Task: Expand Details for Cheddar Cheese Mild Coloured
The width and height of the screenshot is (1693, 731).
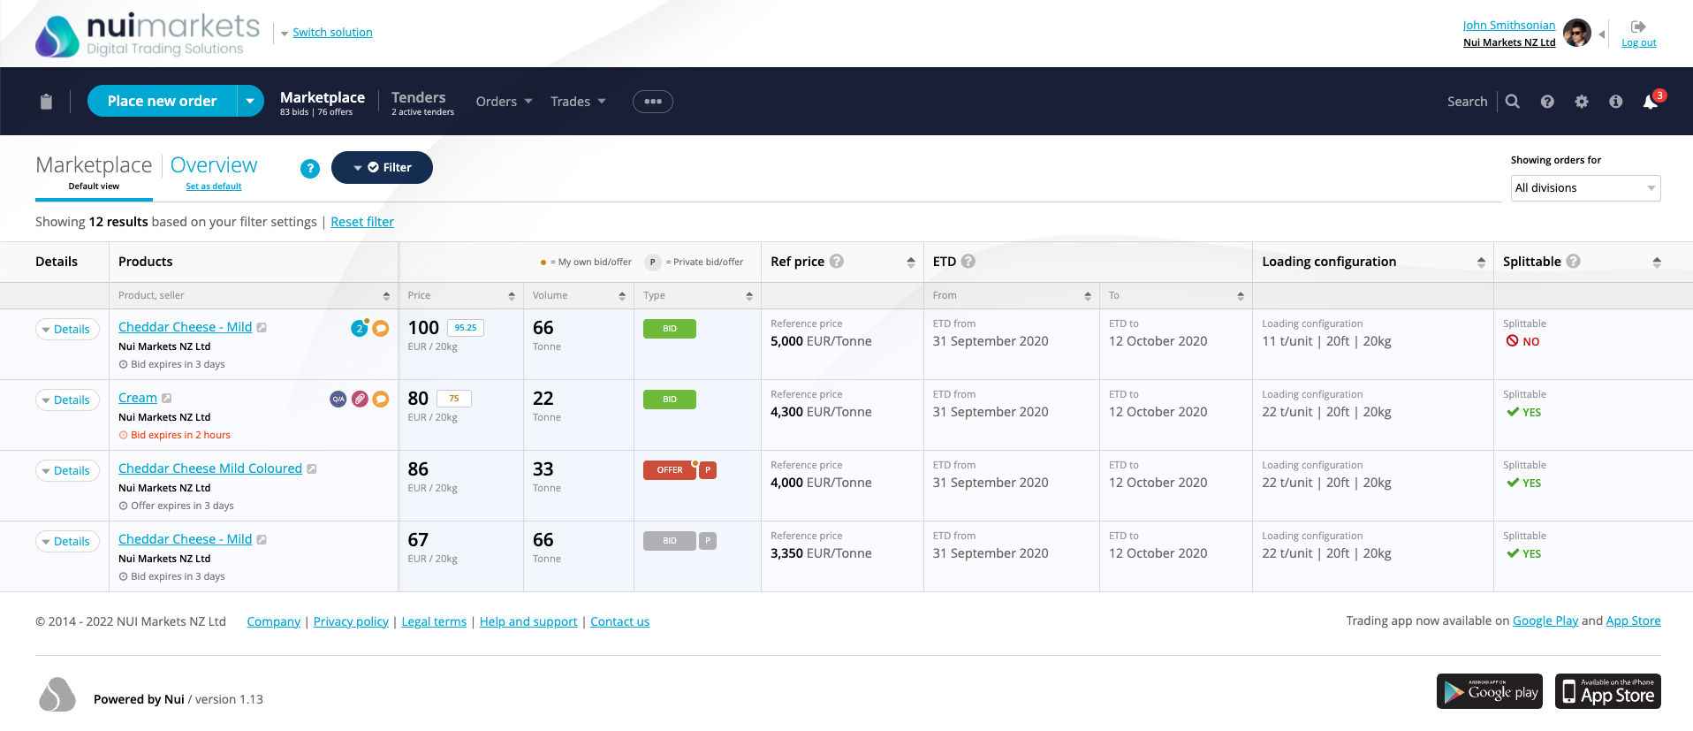Action: [67, 471]
